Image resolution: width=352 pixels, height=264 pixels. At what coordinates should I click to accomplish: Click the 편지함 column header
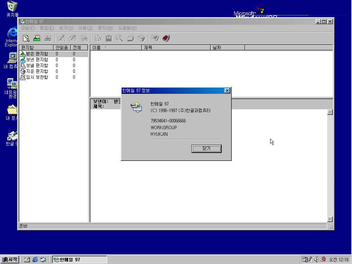click(x=36, y=47)
